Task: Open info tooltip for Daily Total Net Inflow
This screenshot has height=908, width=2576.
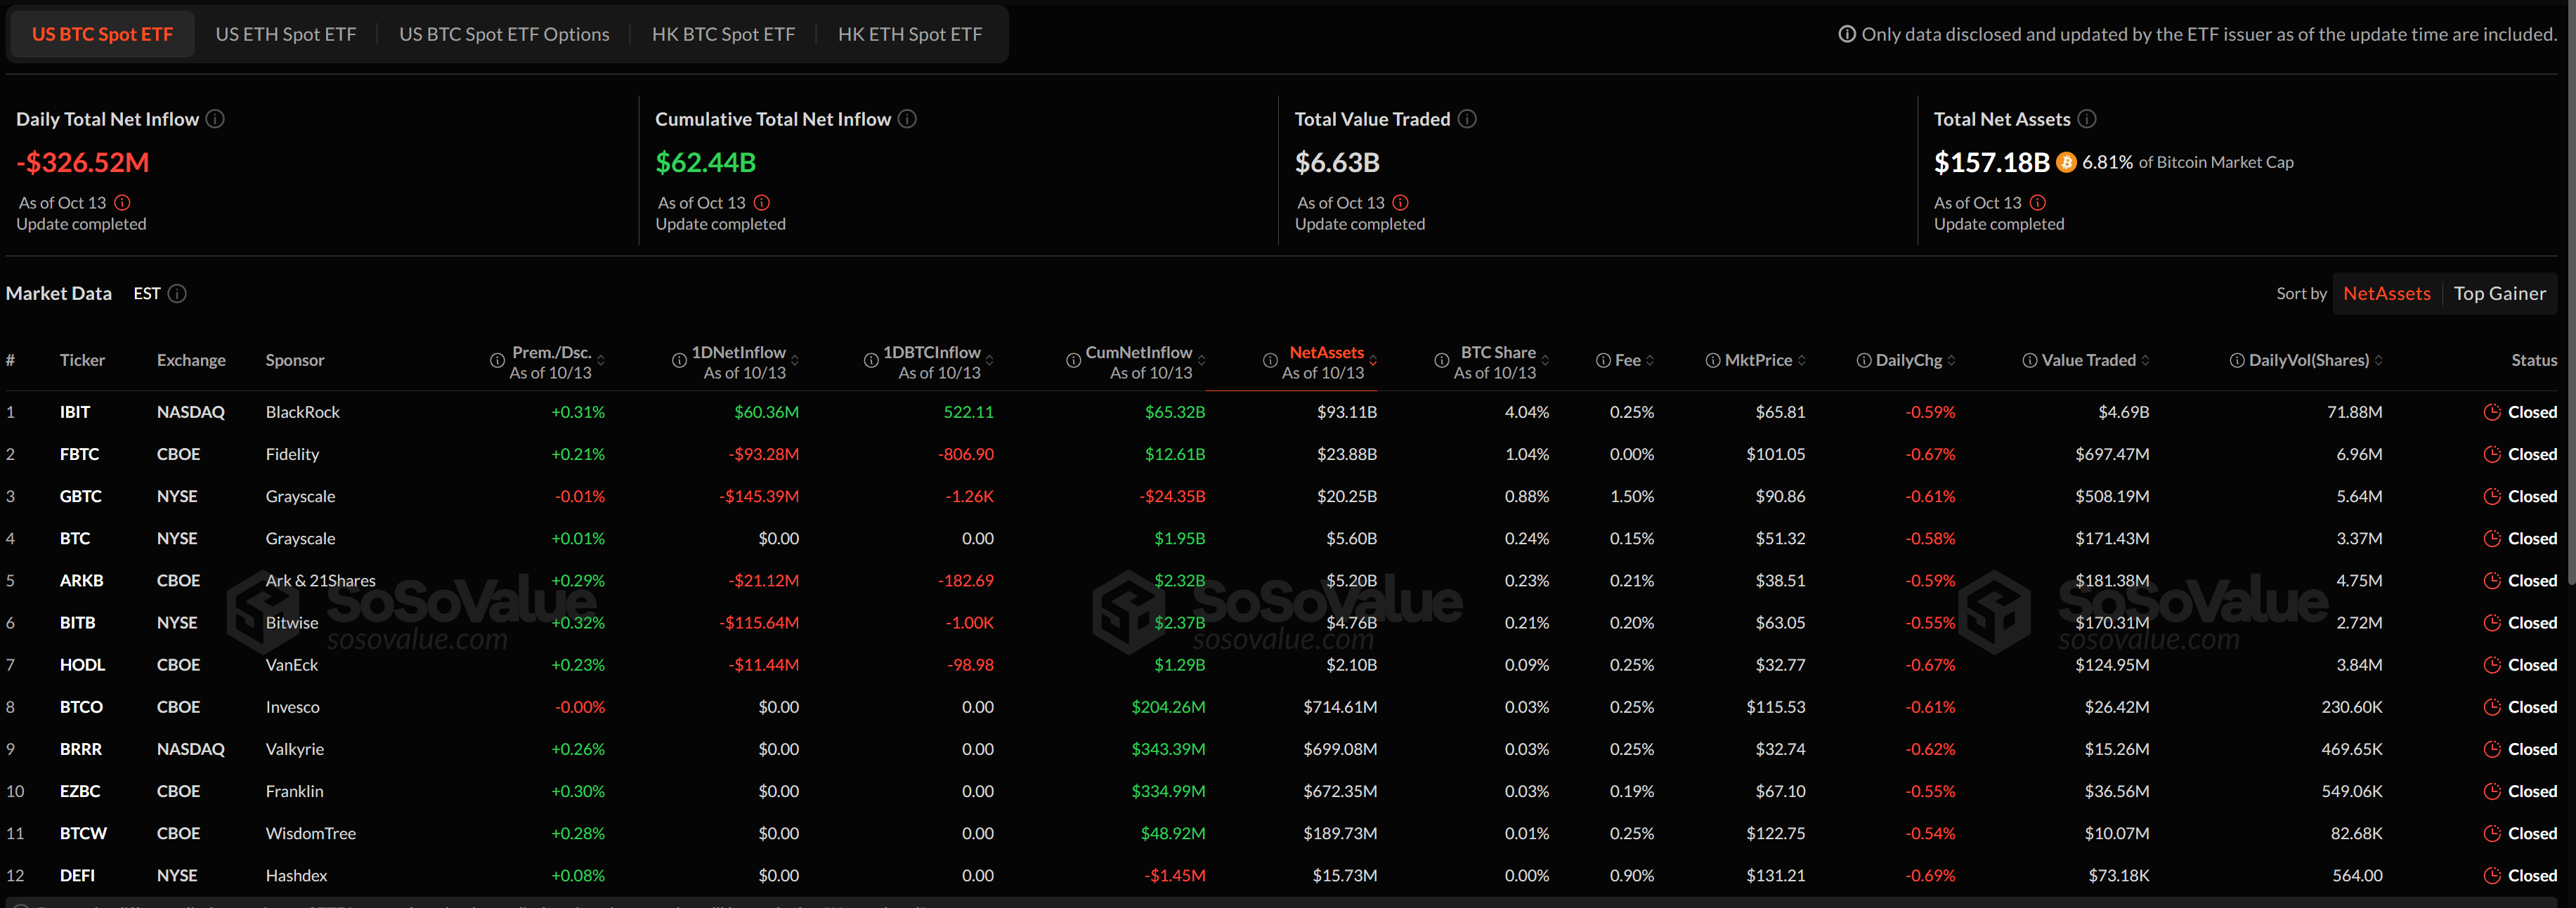Action: point(215,119)
